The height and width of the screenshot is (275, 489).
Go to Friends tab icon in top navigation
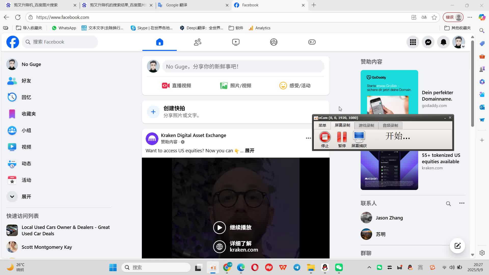[197, 42]
